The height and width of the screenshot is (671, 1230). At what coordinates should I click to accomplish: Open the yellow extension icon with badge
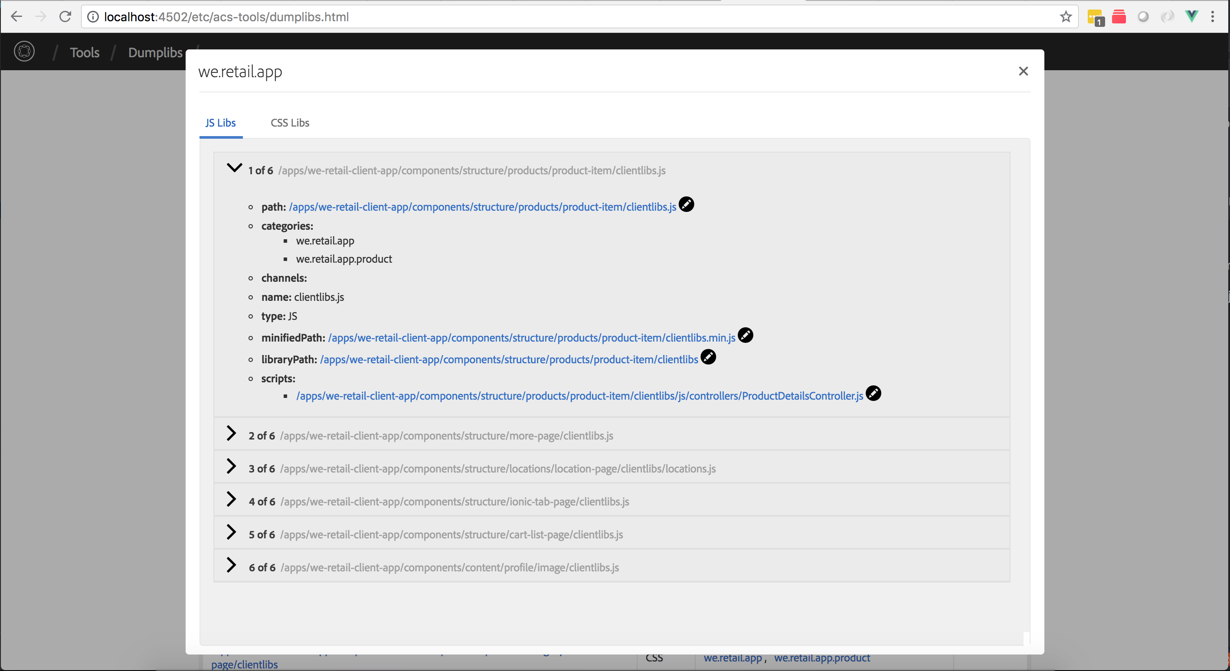click(1096, 18)
